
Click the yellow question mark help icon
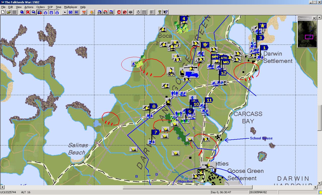159,12
